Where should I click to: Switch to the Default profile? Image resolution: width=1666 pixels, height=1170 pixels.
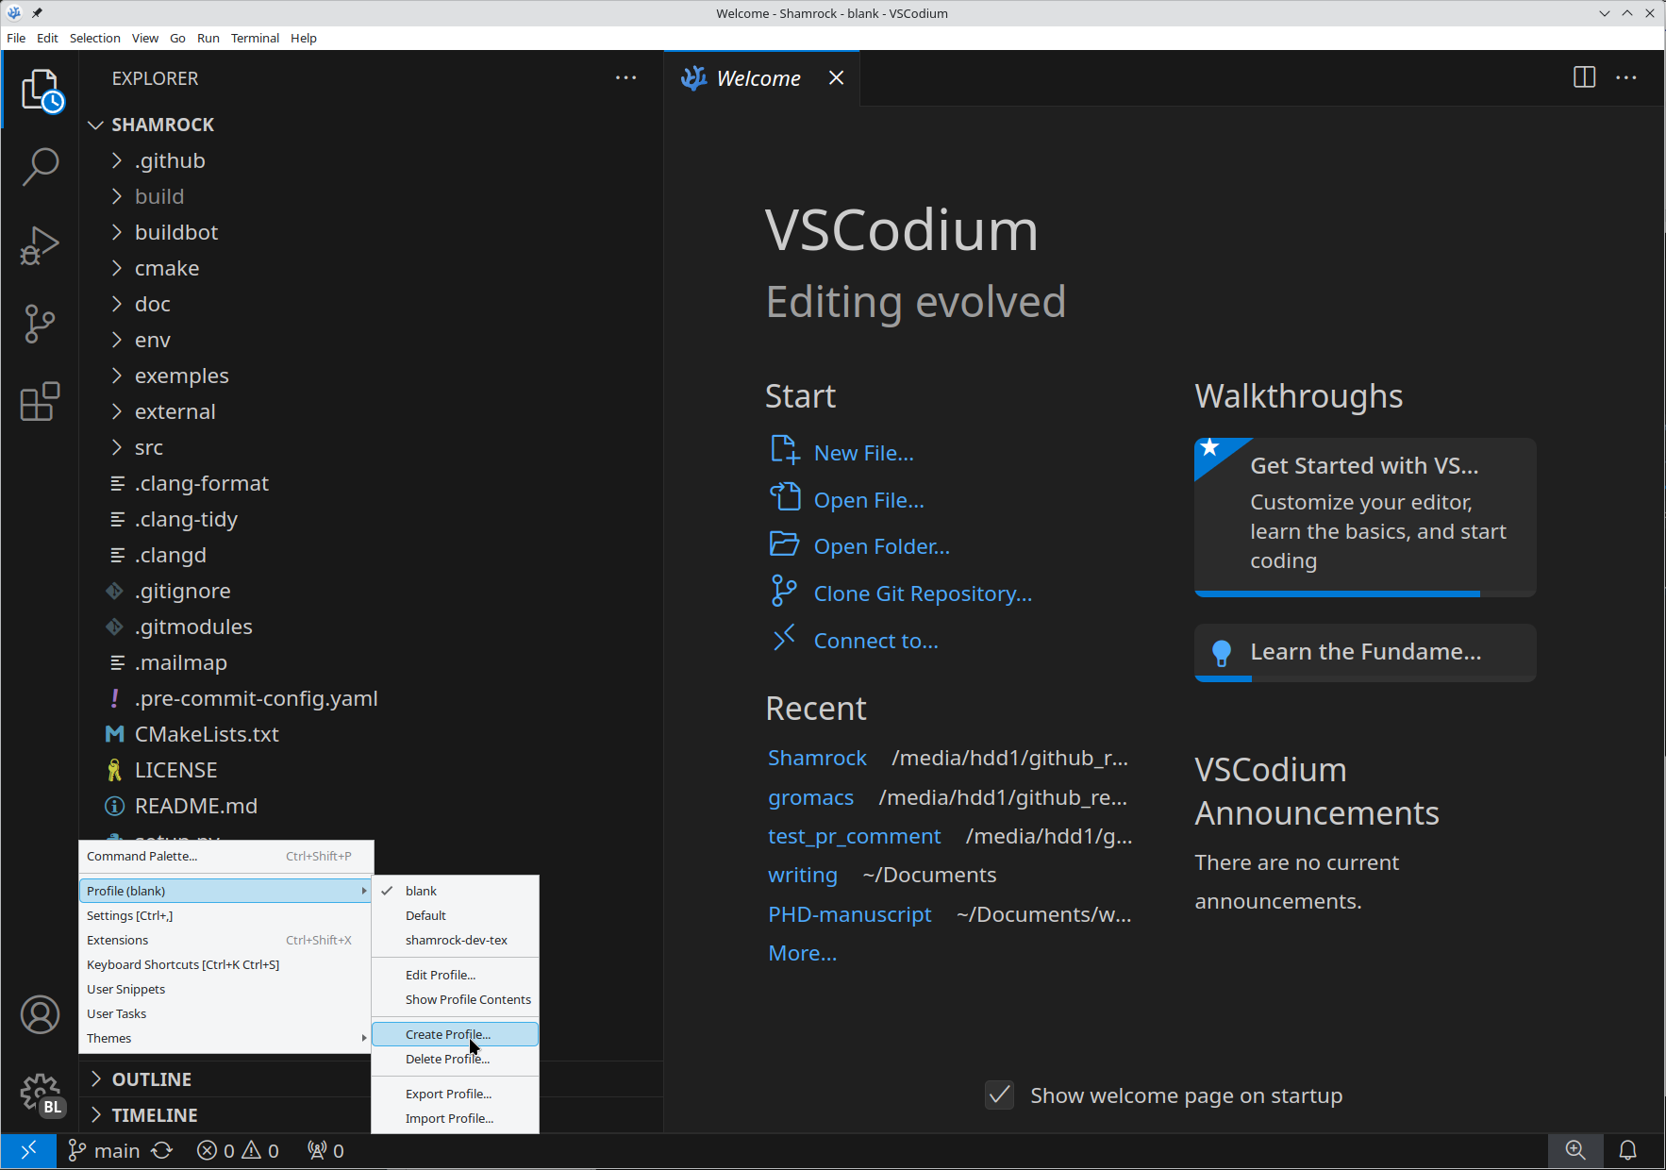click(455, 915)
